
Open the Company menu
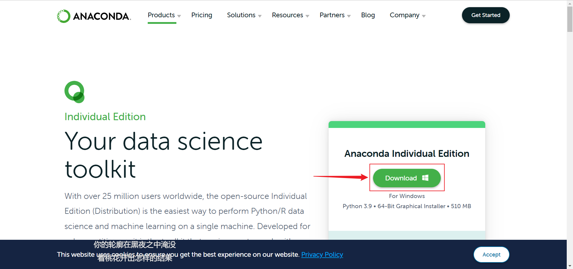404,15
